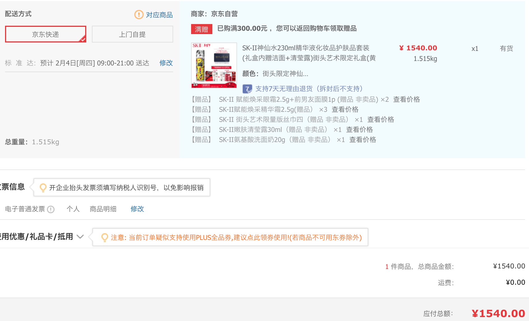Image resolution: width=529 pixels, height=321 pixels.
Task: Click the lightbulb icon in the PLUS coupon notice
Action: pos(105,237)
